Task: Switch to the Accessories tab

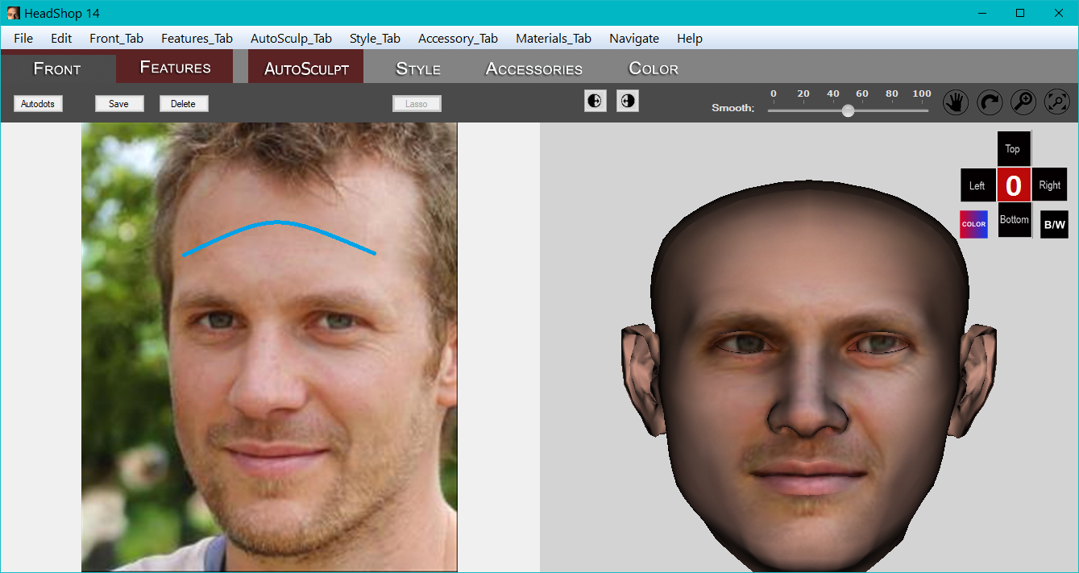Action: pyautogui.click(x=534, y=69)
